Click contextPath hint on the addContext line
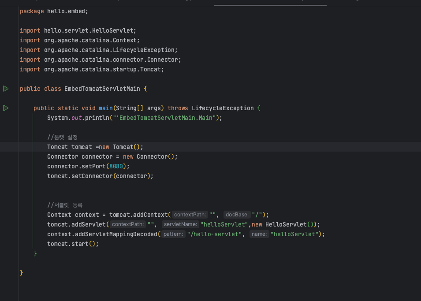The width and height of the screenshot is (421, 301). 190,215
